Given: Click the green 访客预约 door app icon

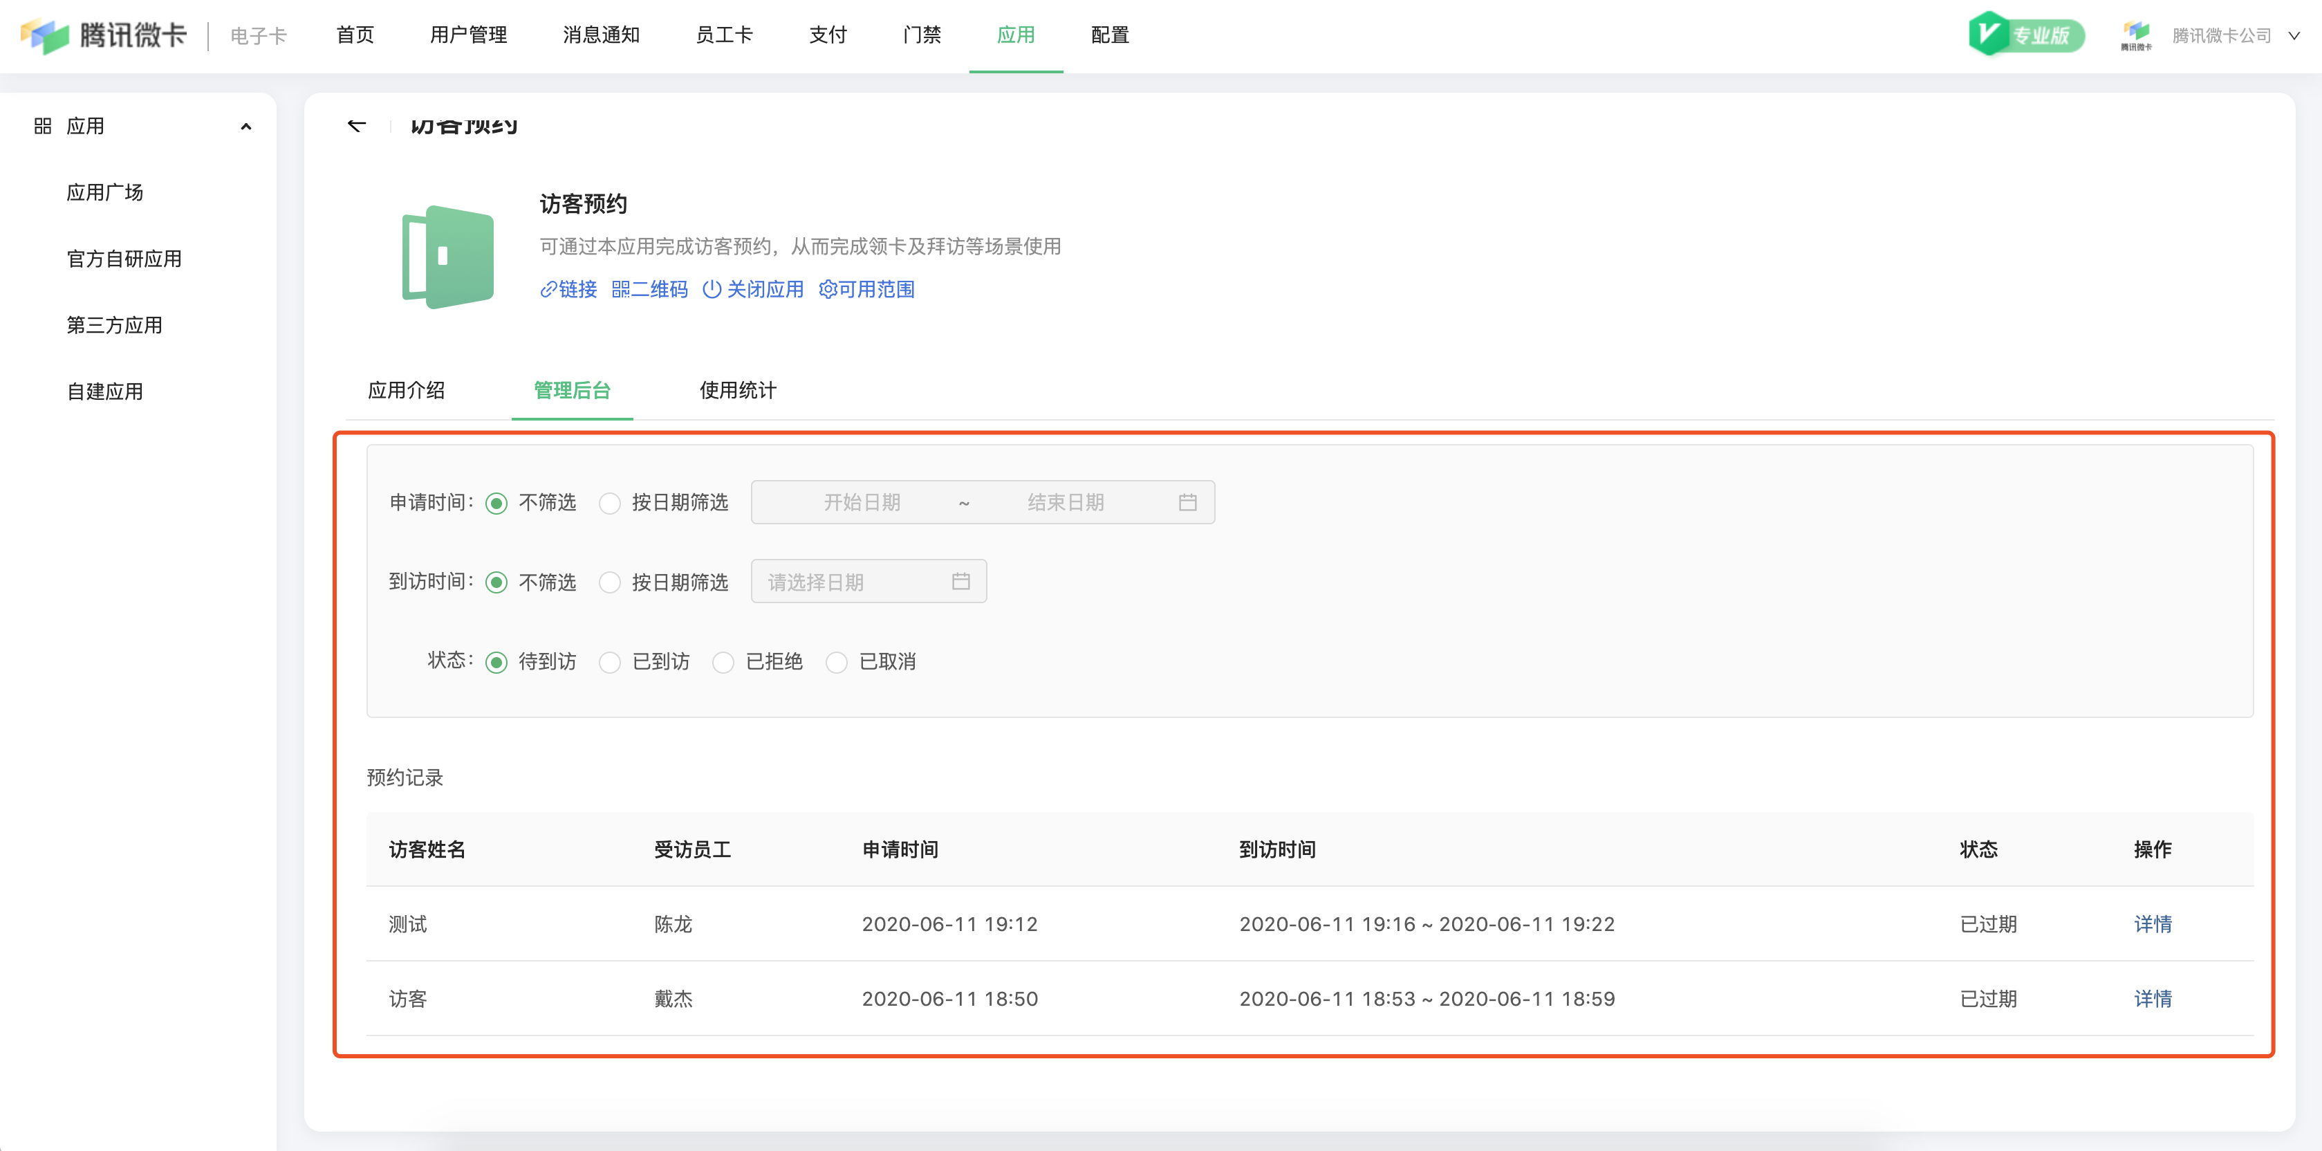Looking at the screenshot, I should (x=448, y=257).
